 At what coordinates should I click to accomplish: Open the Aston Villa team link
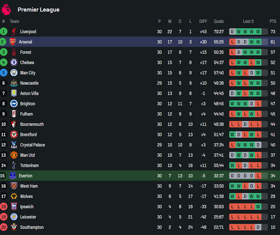[29, 94]
